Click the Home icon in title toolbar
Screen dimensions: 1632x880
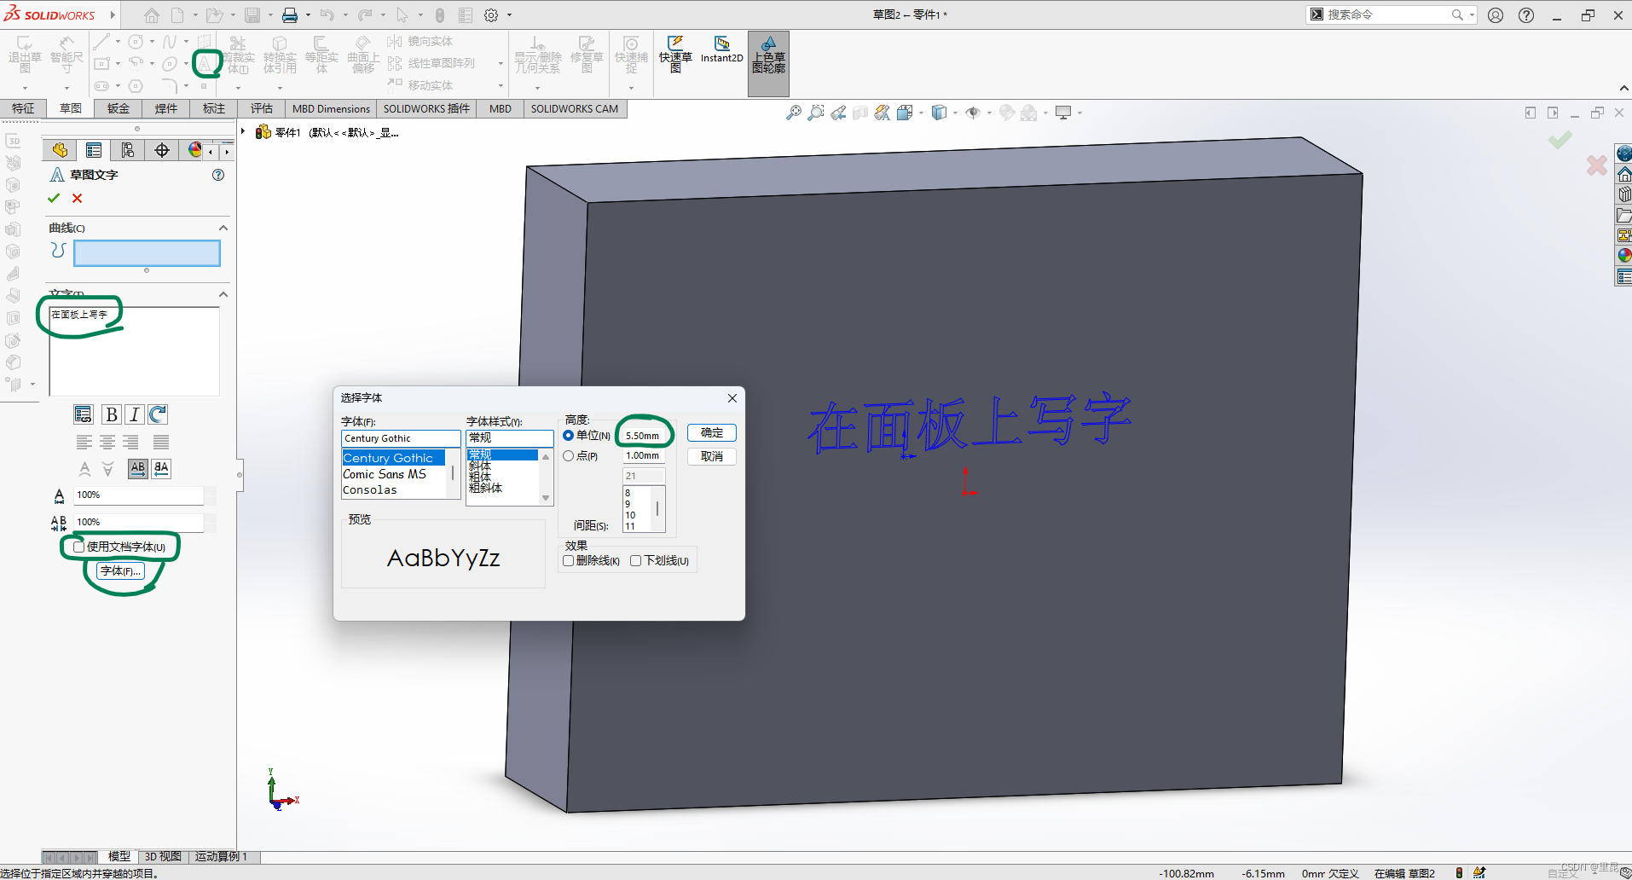151,15
